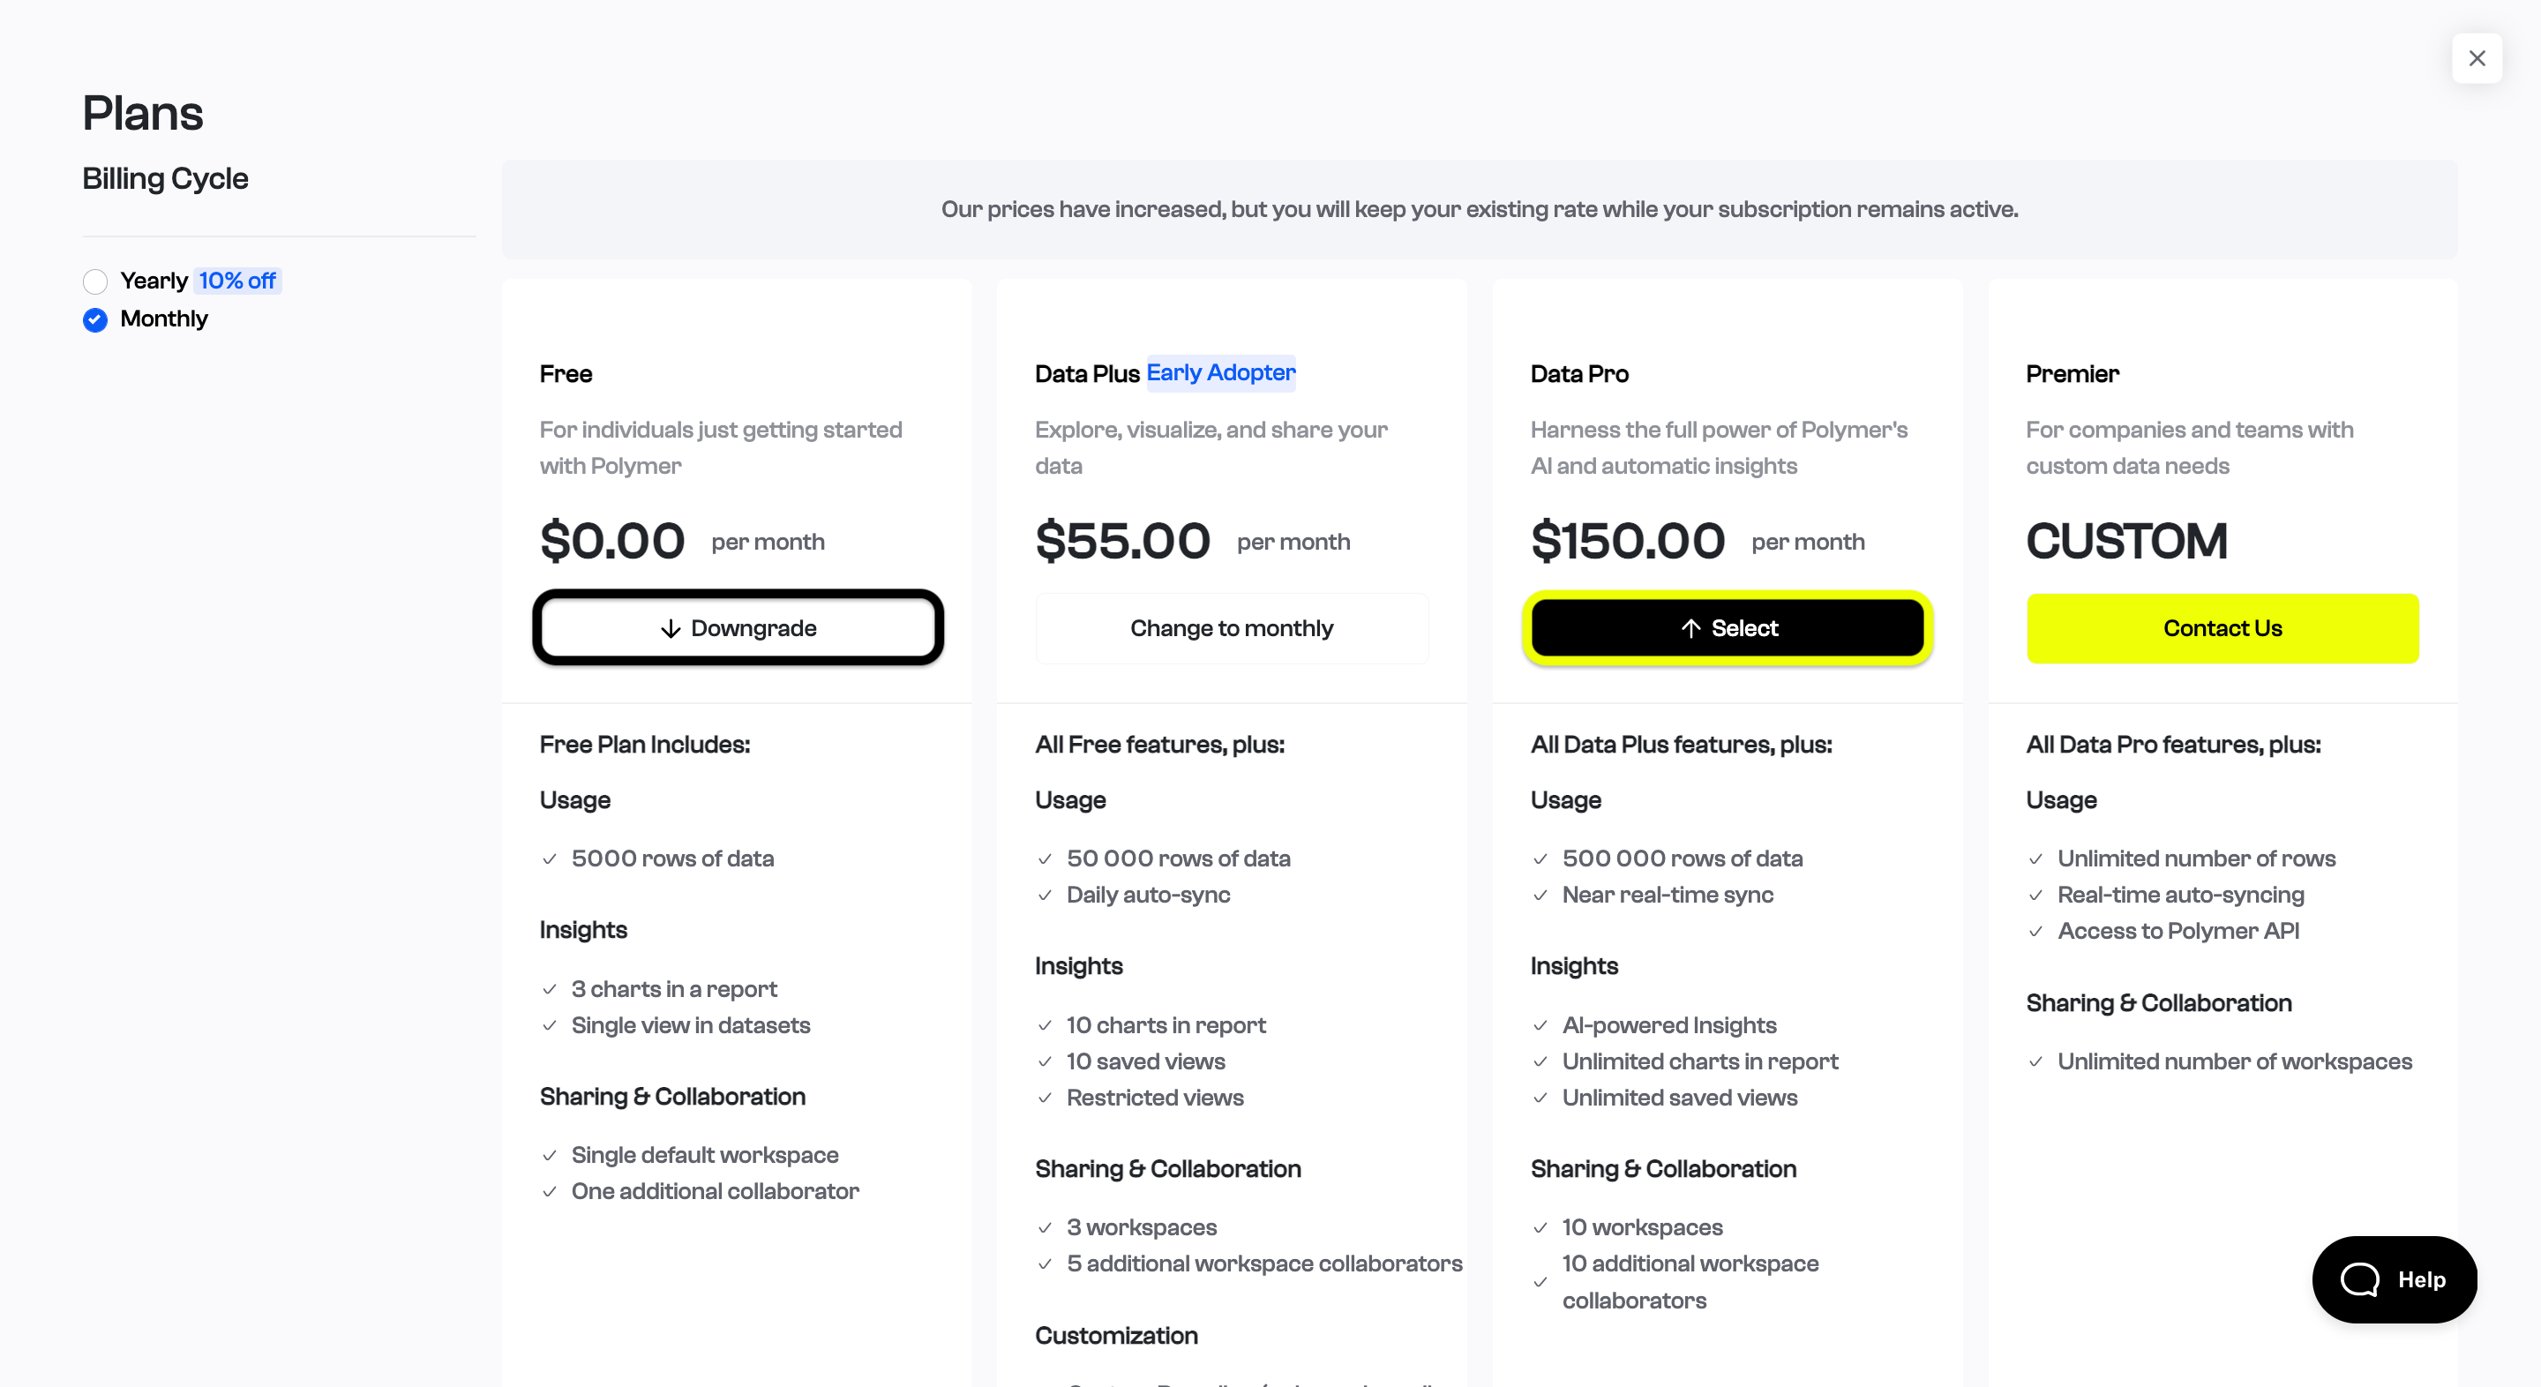Click the down-arrow icon in Downgrade button
Image resolution: width=2541 pixels, height=1387 pixels.
(x=671, y=628)
